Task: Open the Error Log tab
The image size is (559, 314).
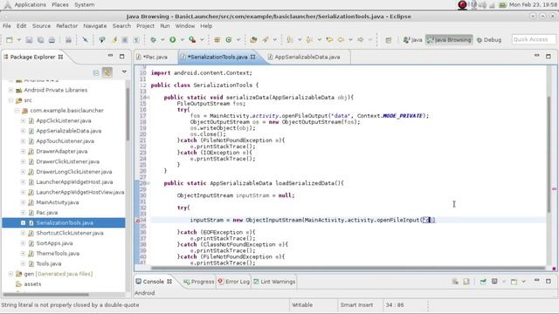Action: pos(233,282)
